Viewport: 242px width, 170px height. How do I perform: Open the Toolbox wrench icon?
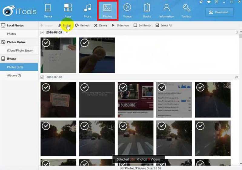(x=187, y=8)
